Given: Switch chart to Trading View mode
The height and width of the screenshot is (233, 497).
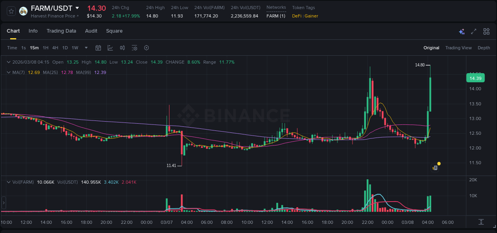Looking at the screenshot, I should click(x=458, y=48).
